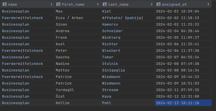Select cell with last name Sinigaglia
The width and height of the screenshot is (216, 111).
128,70
